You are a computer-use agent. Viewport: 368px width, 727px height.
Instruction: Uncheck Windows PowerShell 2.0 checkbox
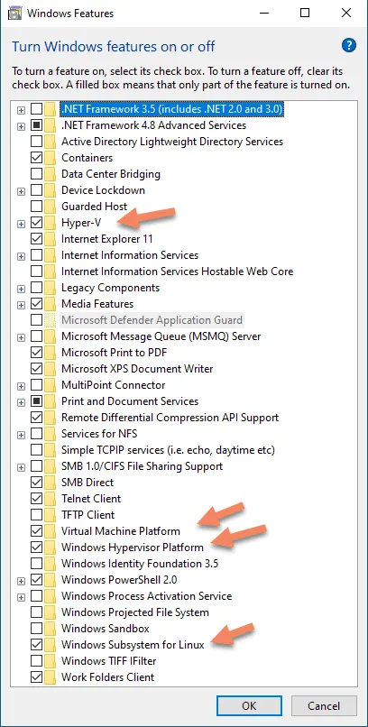pyautogui.click(x=36, y=580)
